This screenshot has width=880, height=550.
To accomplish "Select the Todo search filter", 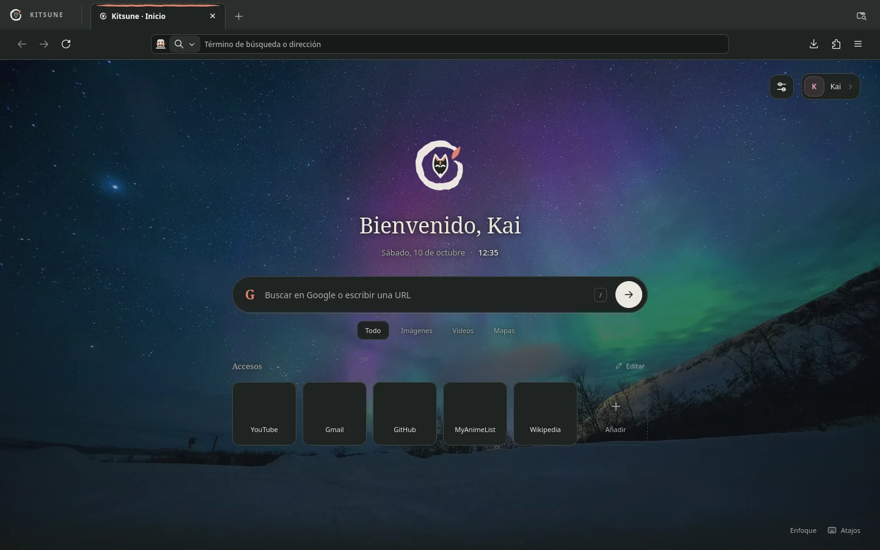I will pyautogui.click(x=373, y=331).
